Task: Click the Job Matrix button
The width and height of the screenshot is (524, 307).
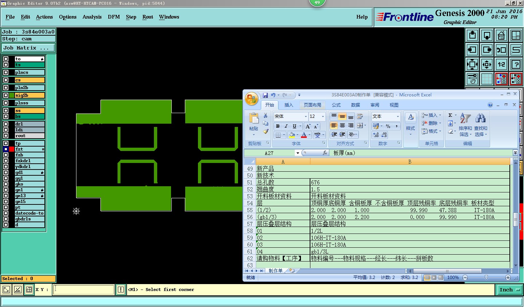Action: click(x=28, y=48)
